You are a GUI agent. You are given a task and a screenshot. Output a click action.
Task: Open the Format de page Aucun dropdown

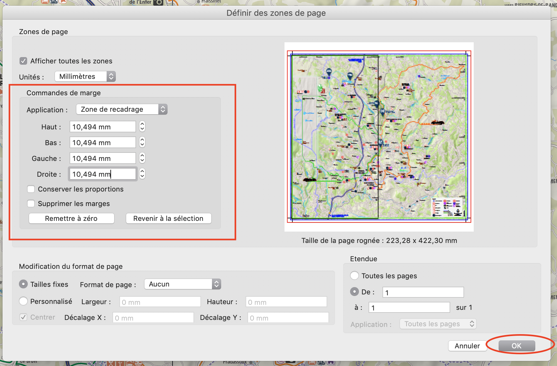pyautogui.click(x=182, y=284)
